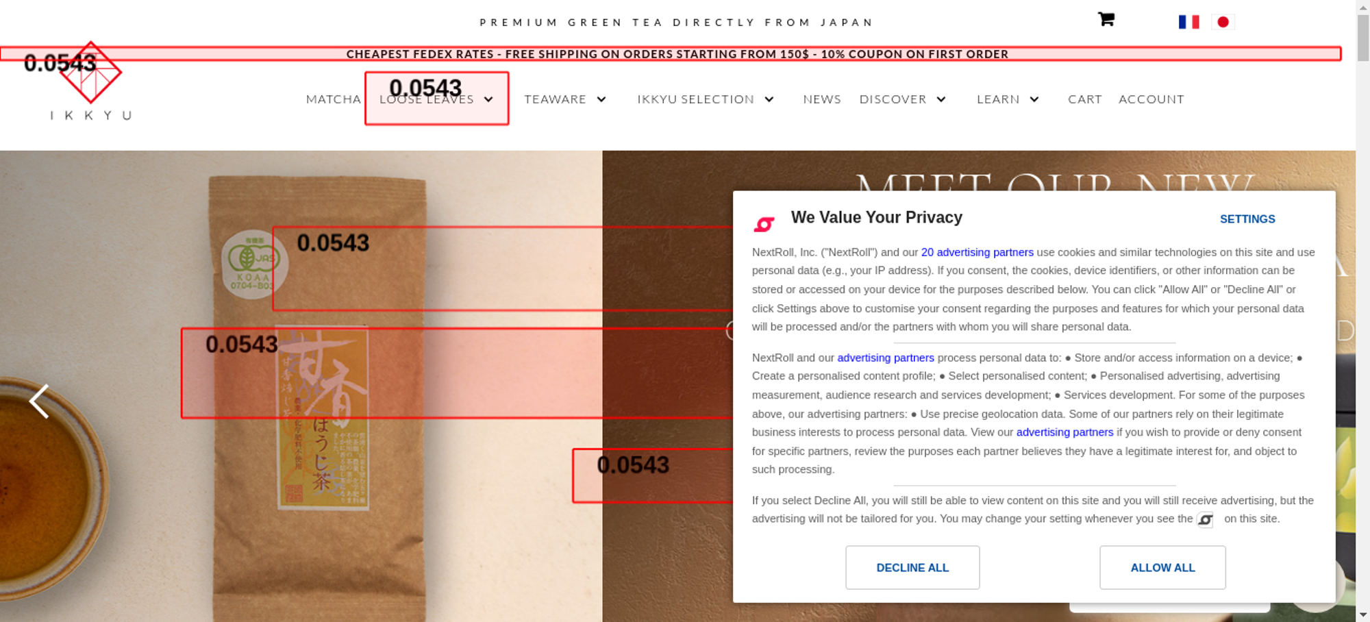
Task: Switch language via the French flag
Action: pyautogui.click(x=1188, y=22)
